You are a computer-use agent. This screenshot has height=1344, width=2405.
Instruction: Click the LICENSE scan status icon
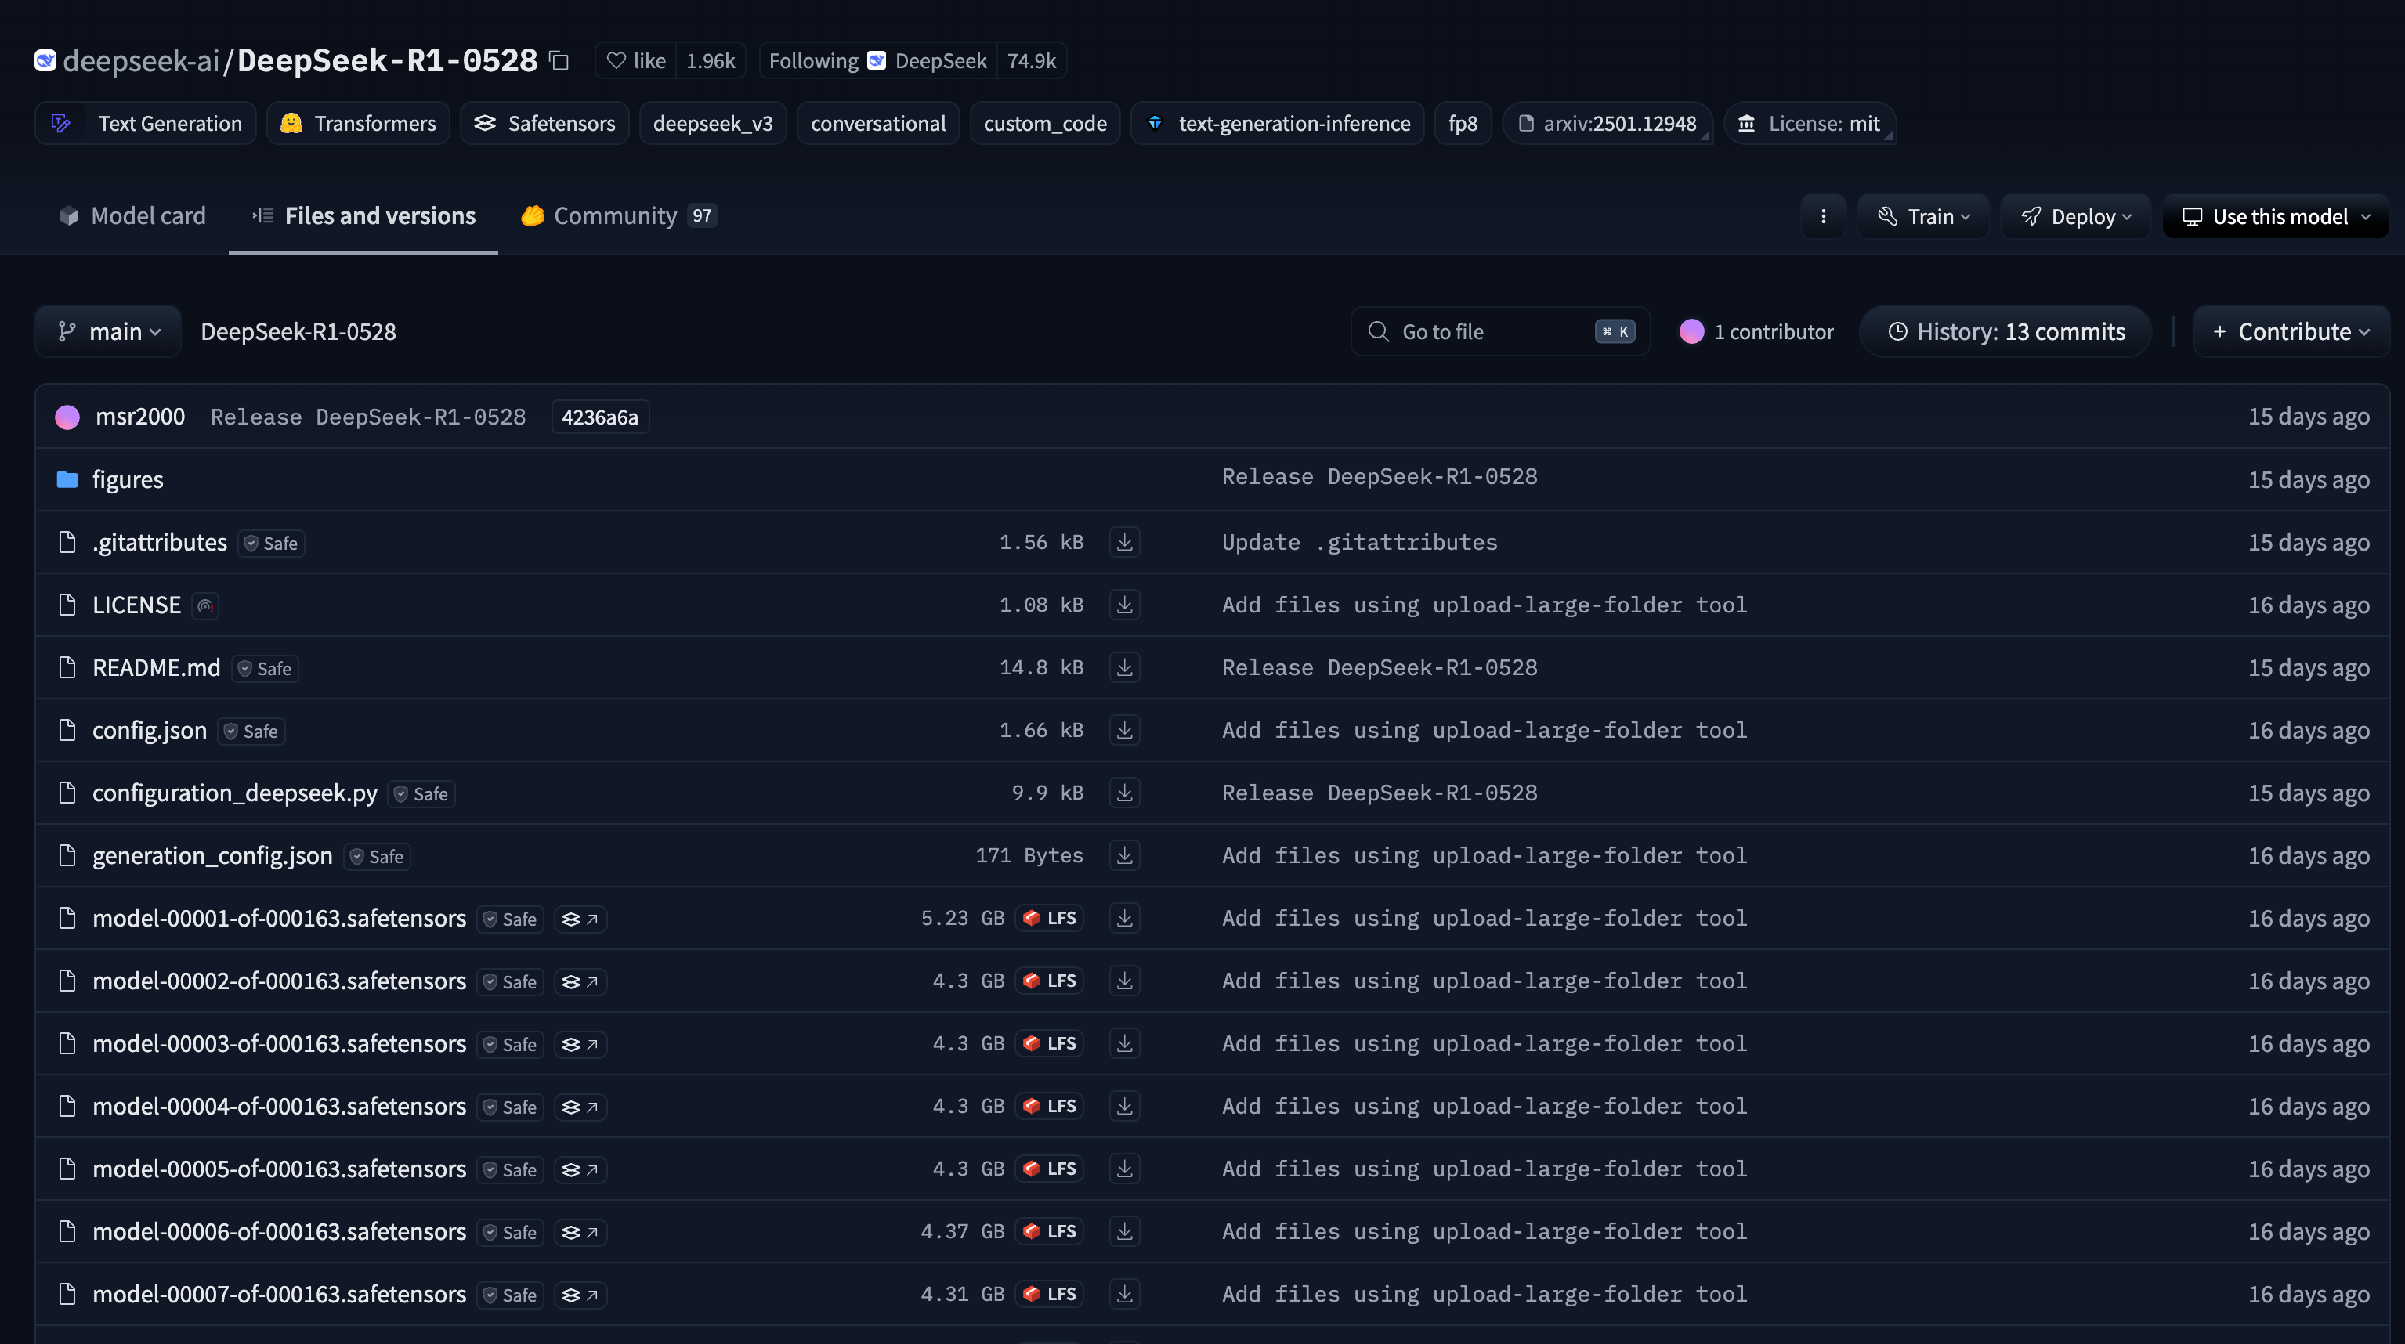tap(205, 605)
